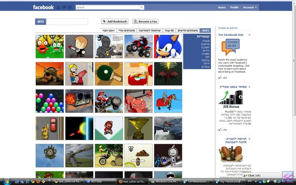The height and width of the screenshot is (185, 296).
Task: Choose the פעולה category
Action: 206,41
